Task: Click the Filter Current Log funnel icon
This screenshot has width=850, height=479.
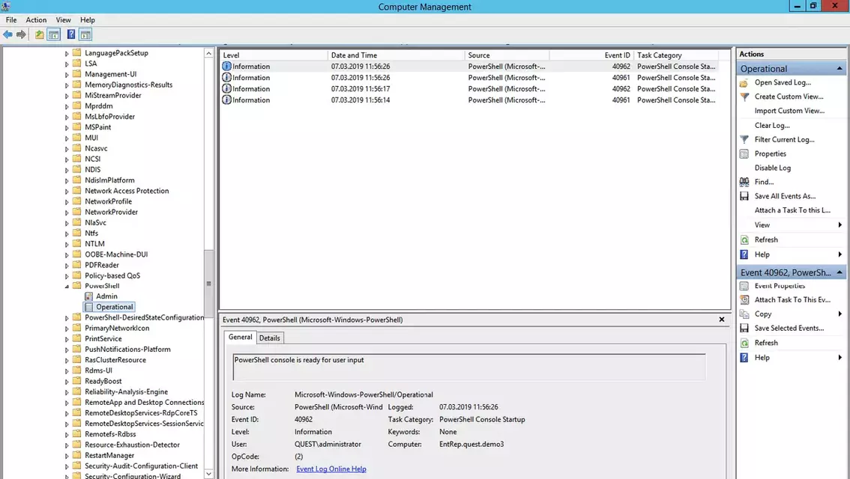Action: click(744, 140)
